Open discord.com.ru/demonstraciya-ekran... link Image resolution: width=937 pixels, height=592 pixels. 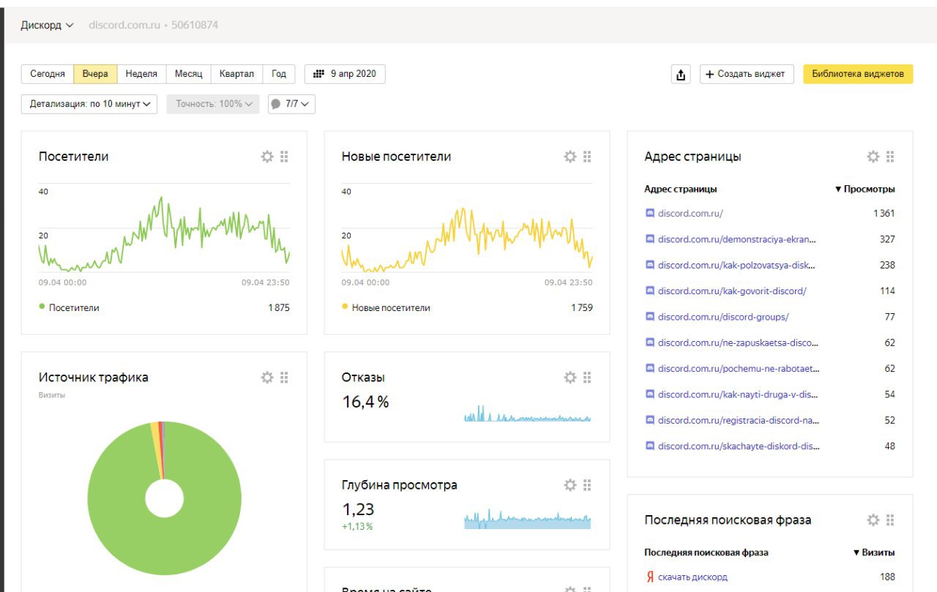(x=736, y=239)
